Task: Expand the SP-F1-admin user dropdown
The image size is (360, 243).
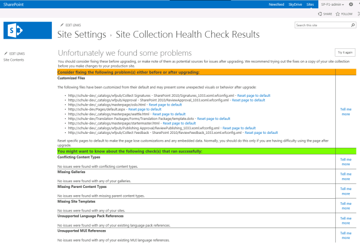Action: coord(332,4)
